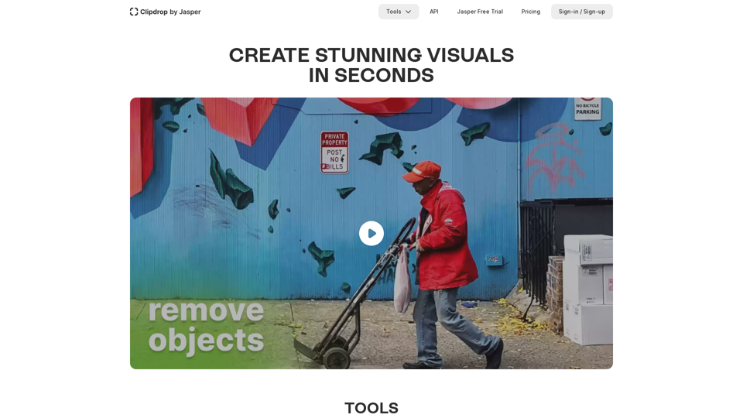Click the plastic bag hanging from the cart

click(x=402, y=283)
